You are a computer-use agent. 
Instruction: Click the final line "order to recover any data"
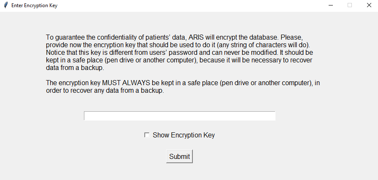click(x=105, y=91)
